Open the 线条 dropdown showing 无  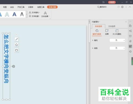pos(117,48)
